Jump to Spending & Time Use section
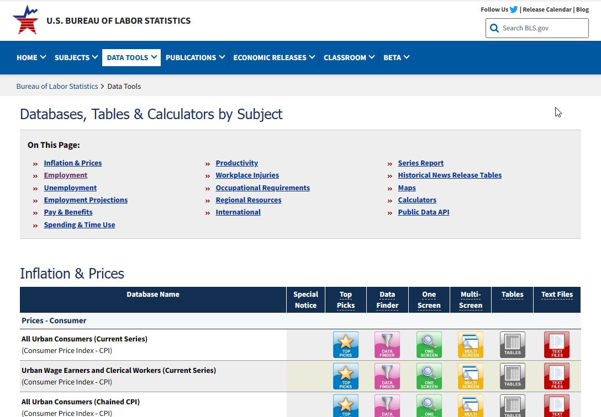 tap(80, 225)
